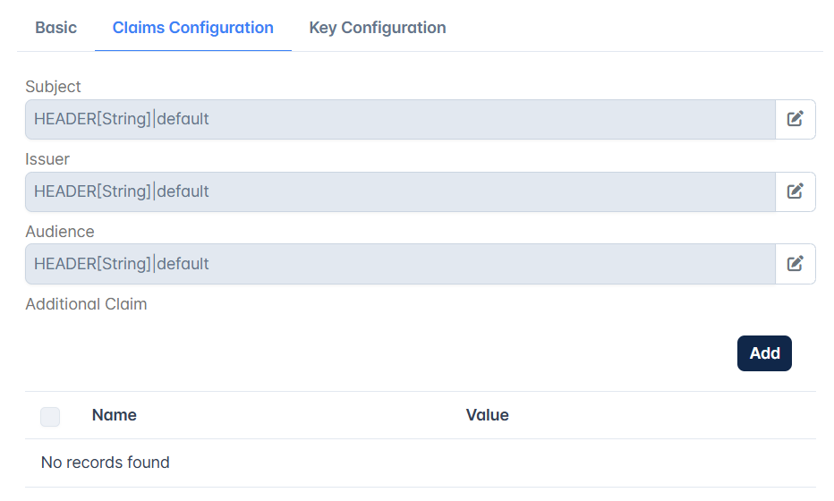Select the Claims Configuration tab
The image size is (834, 501).
[193, 28]
